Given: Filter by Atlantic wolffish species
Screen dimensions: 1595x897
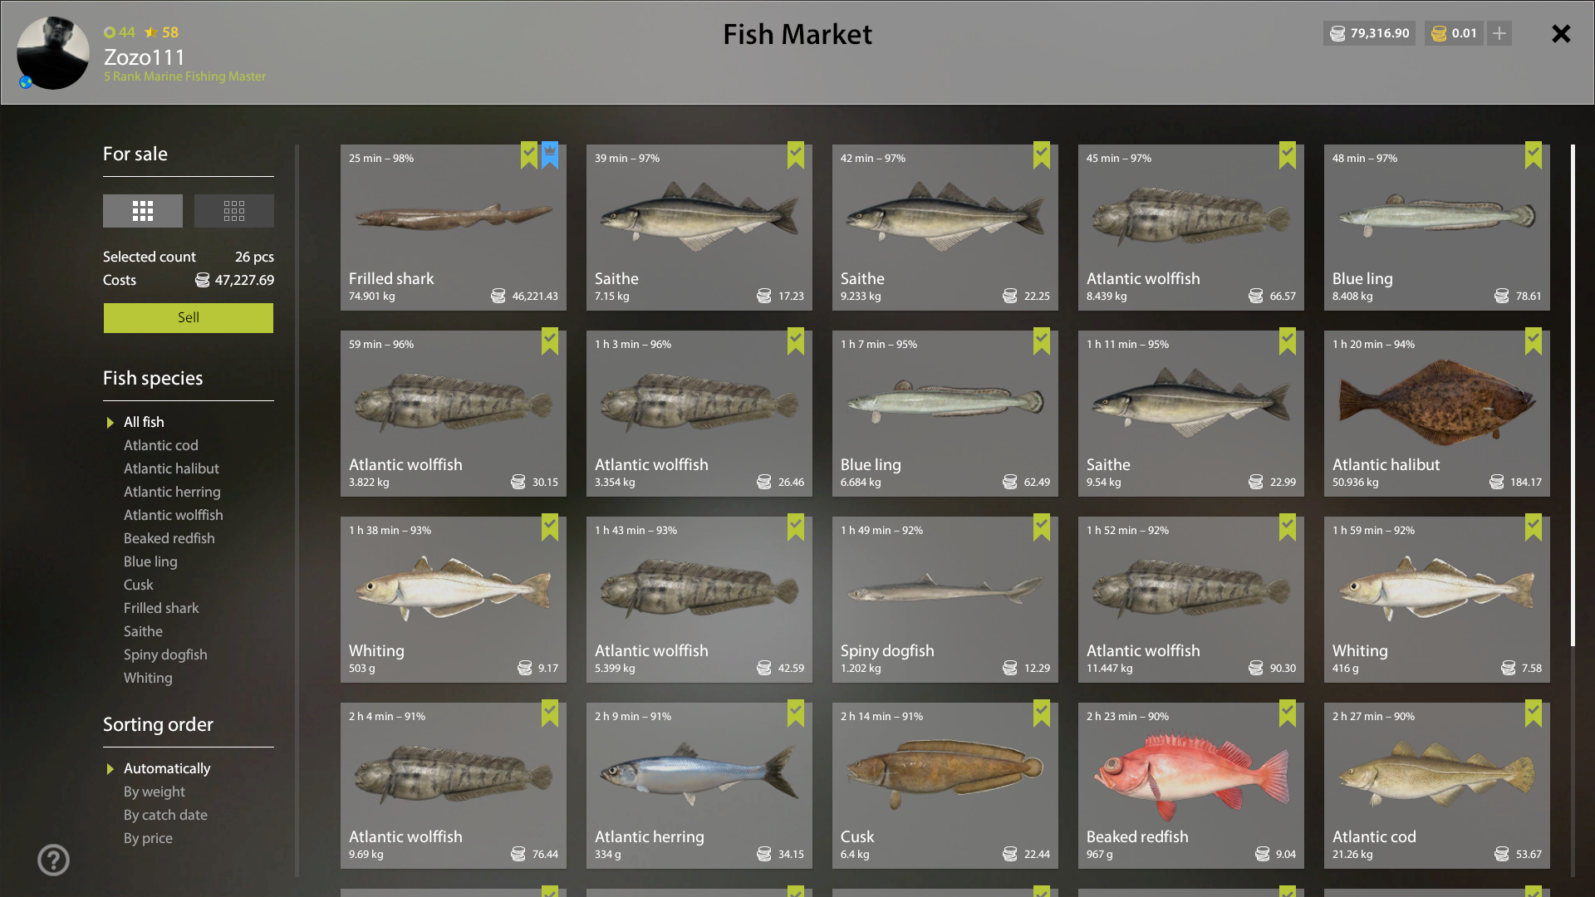Looking at the screenshot, I should tap(173, 515).
